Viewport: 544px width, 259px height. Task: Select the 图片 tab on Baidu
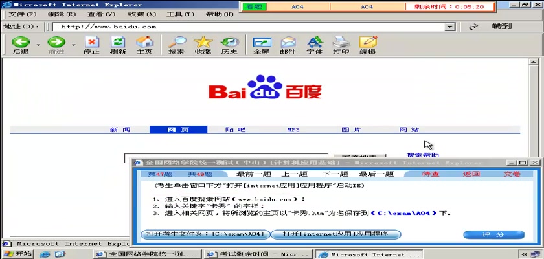tap(351, 129)
